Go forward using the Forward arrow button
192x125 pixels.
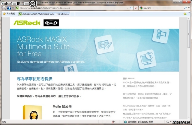point(9,8)
